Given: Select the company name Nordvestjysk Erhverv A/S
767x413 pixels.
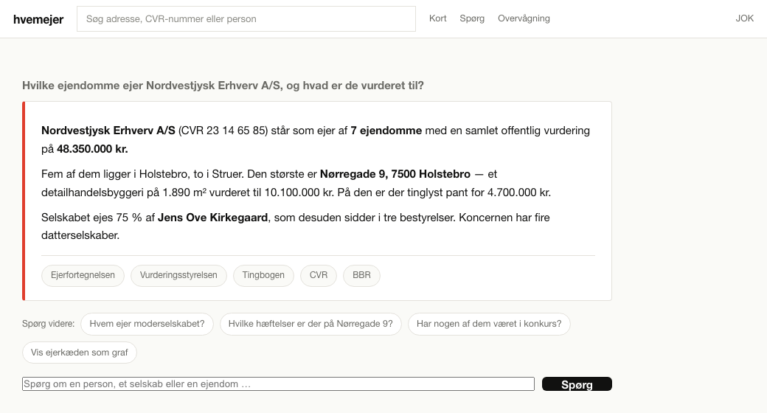Looking at the screenshot, I should pyautogui.click(x=108, y=131).
